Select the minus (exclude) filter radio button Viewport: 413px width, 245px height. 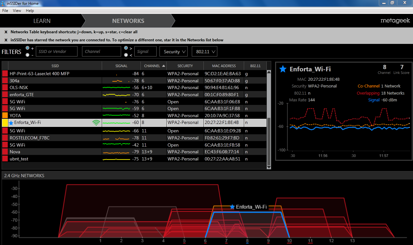pos(27,55)
